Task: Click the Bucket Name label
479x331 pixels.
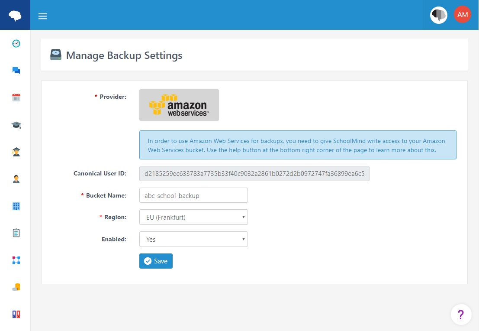Action: [106, 195]
